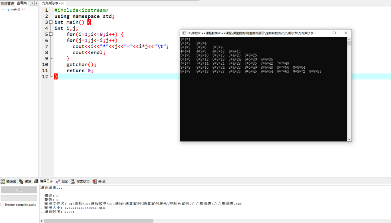Click line number 10 in the gutter
This screenshot has height=223, width=391.
[45, 64]
